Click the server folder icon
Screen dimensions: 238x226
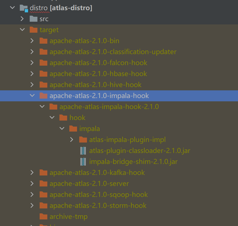coord(43,183)
